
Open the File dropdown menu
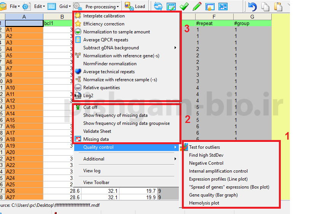[15, 6]
